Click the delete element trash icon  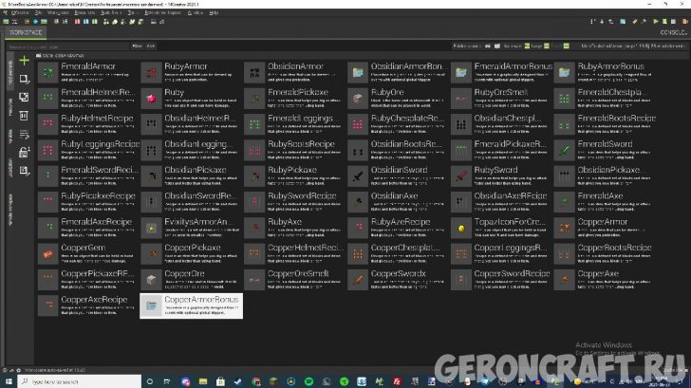click(24, 116)
